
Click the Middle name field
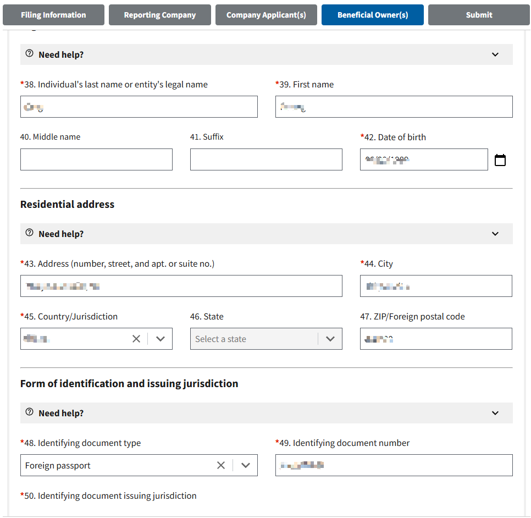96,159
